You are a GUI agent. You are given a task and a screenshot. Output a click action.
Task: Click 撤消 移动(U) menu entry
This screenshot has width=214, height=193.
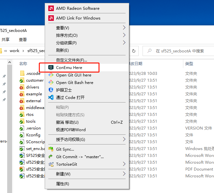(x=67, y=122)
